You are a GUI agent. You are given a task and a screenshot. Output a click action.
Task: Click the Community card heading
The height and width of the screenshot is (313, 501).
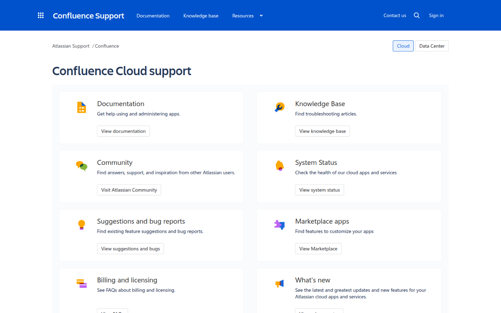coord(115,163)
